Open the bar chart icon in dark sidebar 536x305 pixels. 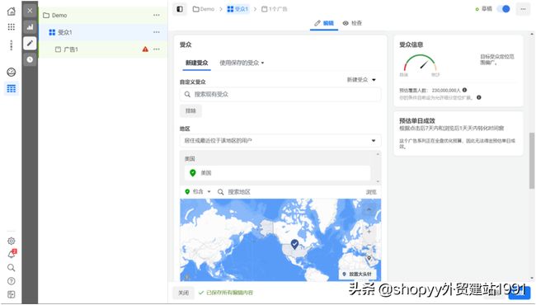coord(30,27)
